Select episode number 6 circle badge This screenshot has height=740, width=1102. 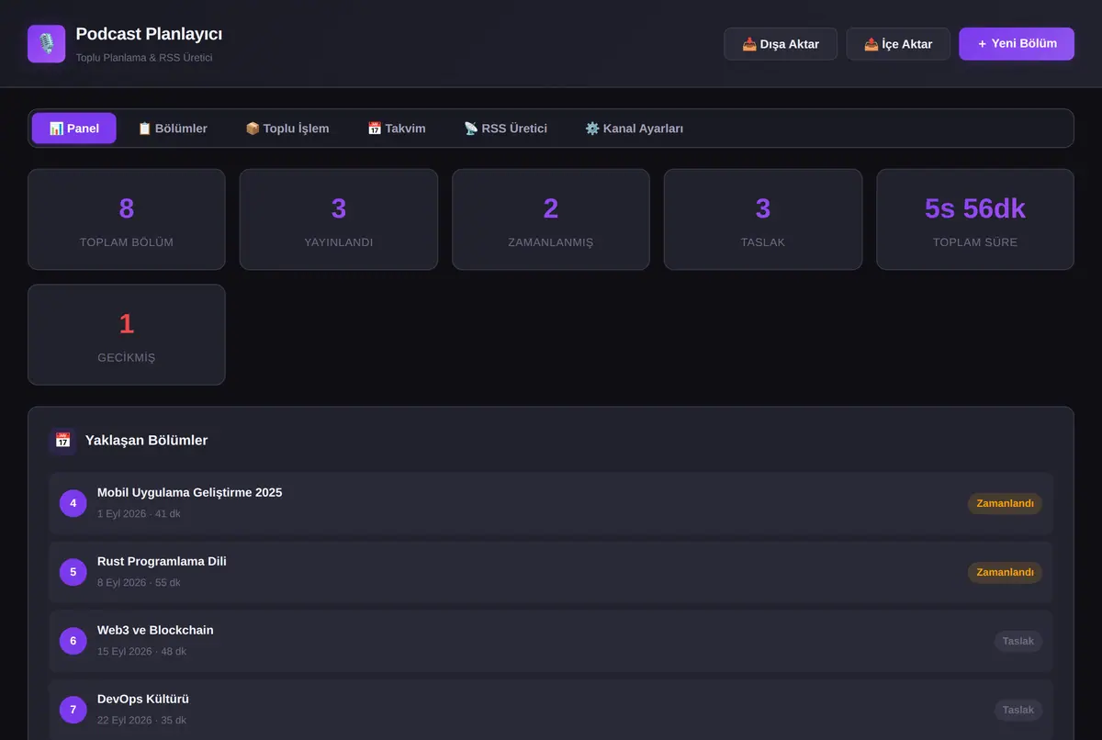click(x=73, y=641)
